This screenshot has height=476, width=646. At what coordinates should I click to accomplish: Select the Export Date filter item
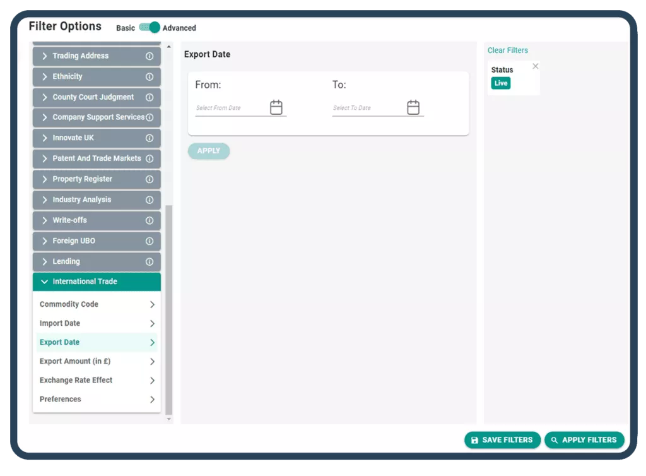click(97, 342)
